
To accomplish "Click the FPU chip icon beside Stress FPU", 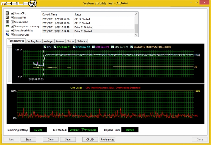I will [7, 17].
